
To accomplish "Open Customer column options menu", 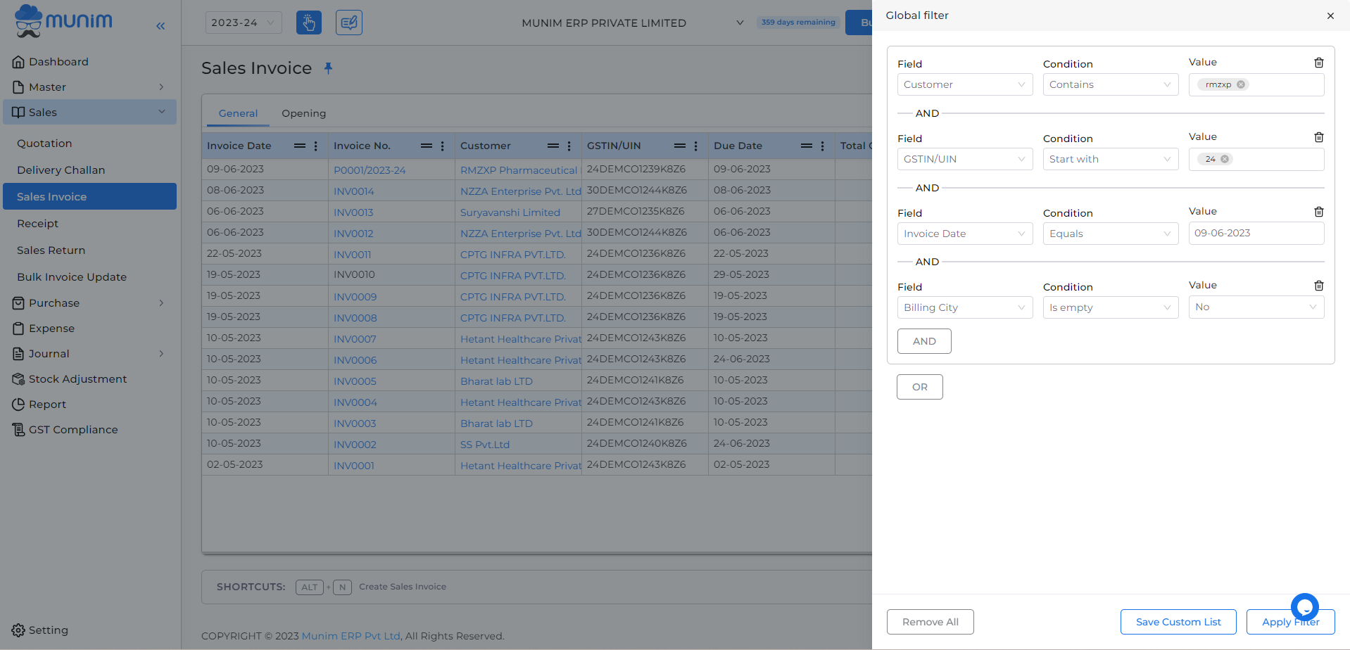I will click(569, 146).
